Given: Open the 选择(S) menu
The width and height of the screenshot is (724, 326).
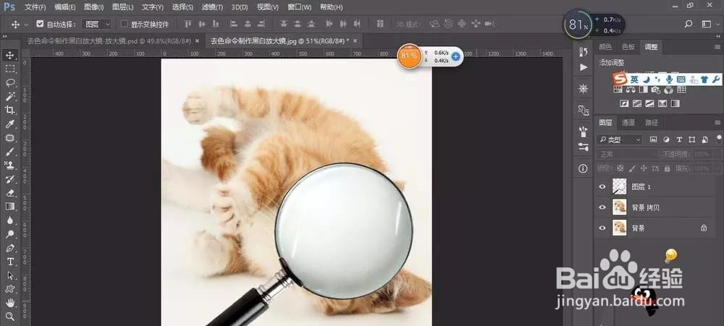Looking at the screenshot, I should click(182, 7).
